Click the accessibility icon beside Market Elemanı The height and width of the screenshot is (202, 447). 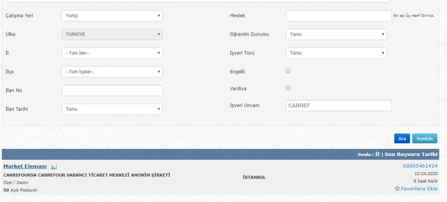[54, 167]
